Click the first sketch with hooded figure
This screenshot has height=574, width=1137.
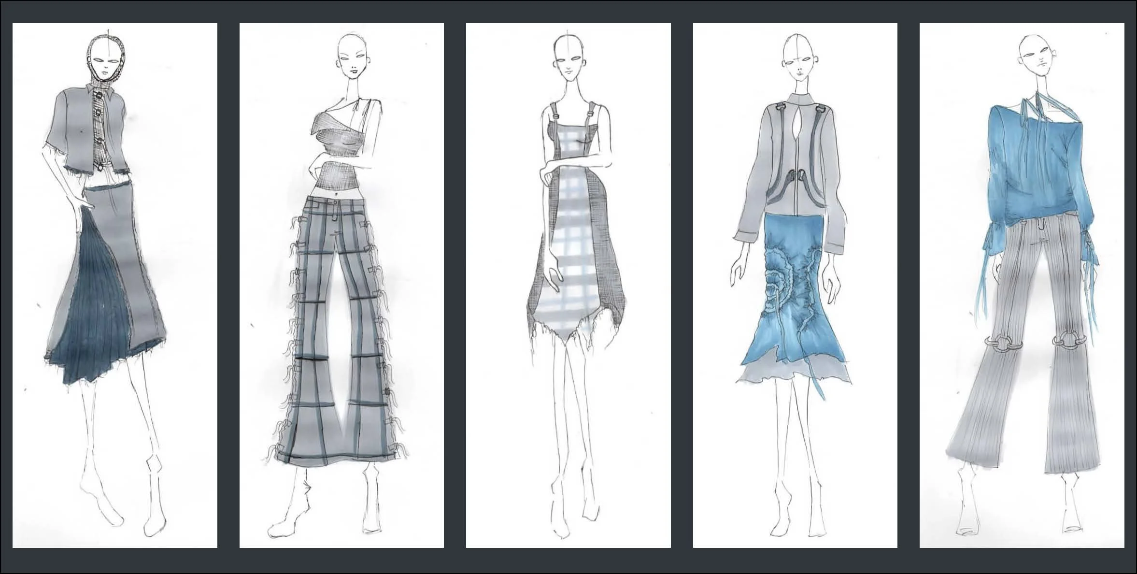114,285
